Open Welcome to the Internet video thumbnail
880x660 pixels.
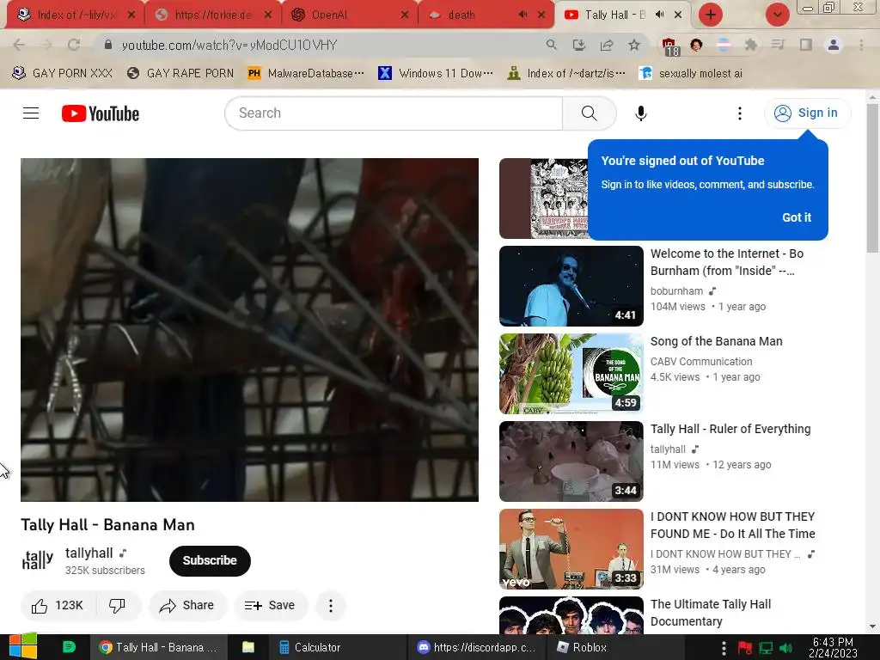pyautogui.click(x=571, y=286)
